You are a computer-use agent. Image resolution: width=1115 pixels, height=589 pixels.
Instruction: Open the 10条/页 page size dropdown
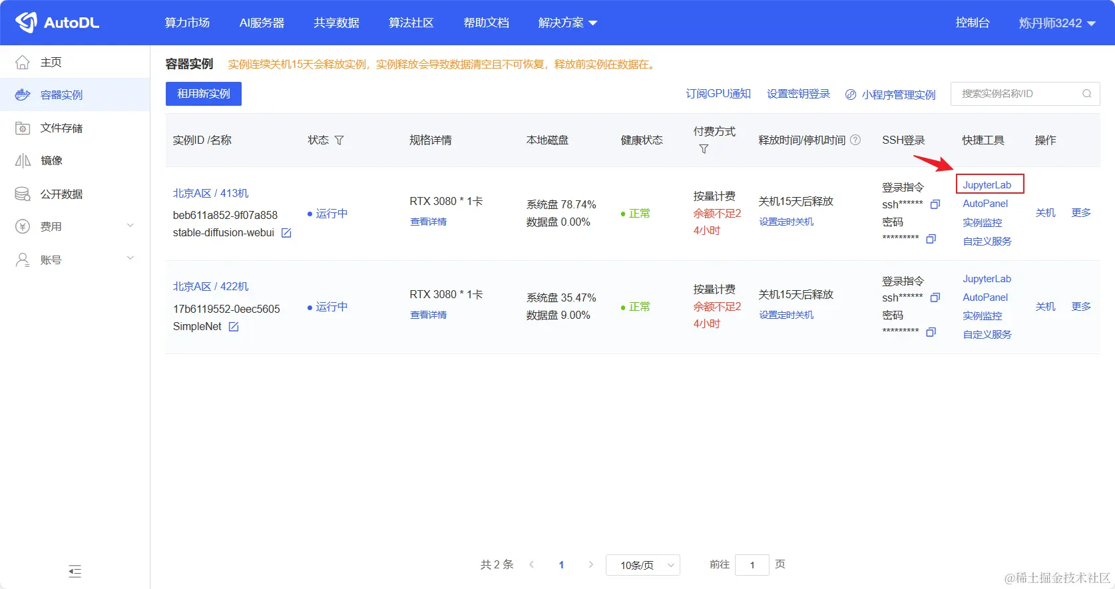[x=643, y=565]
